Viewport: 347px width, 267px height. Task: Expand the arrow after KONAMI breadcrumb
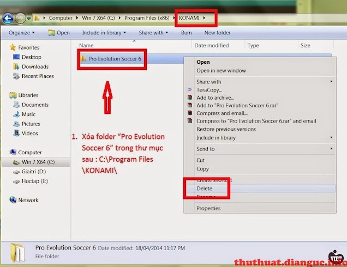204,18
